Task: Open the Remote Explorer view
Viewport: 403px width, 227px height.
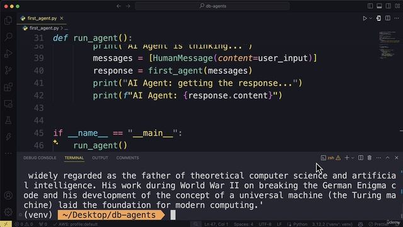Action: (x=8, y=103)
